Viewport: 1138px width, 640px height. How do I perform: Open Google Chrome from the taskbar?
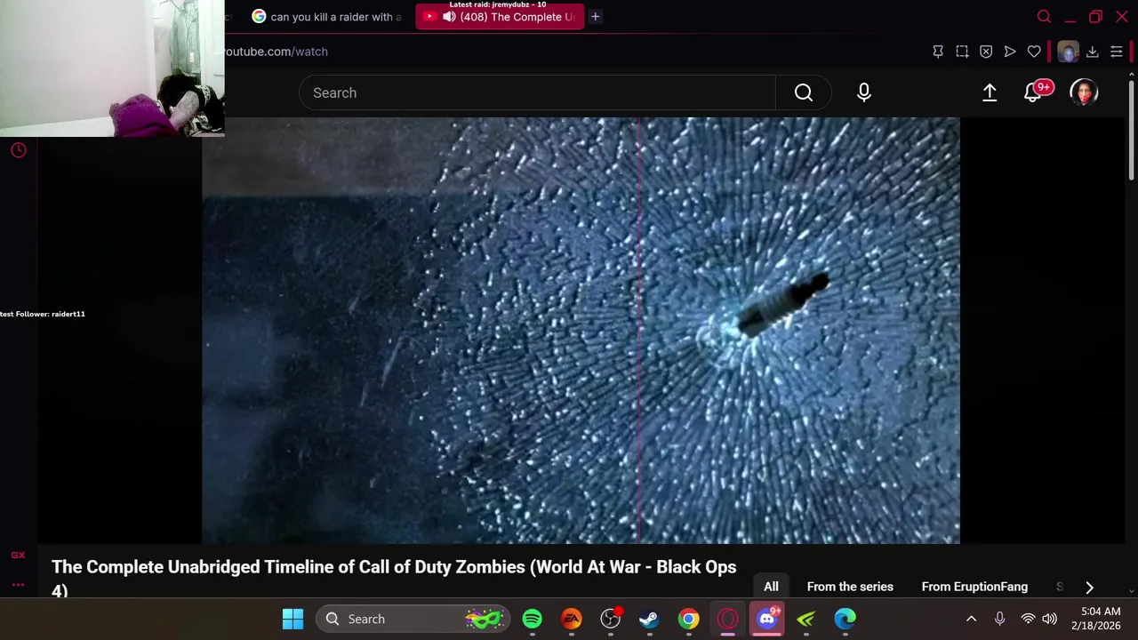point(689,619)
